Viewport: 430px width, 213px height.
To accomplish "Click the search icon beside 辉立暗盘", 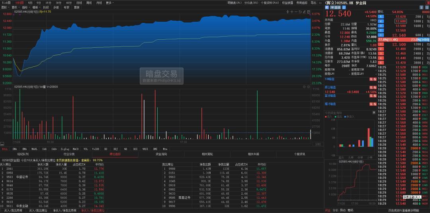I will point(371,87).
